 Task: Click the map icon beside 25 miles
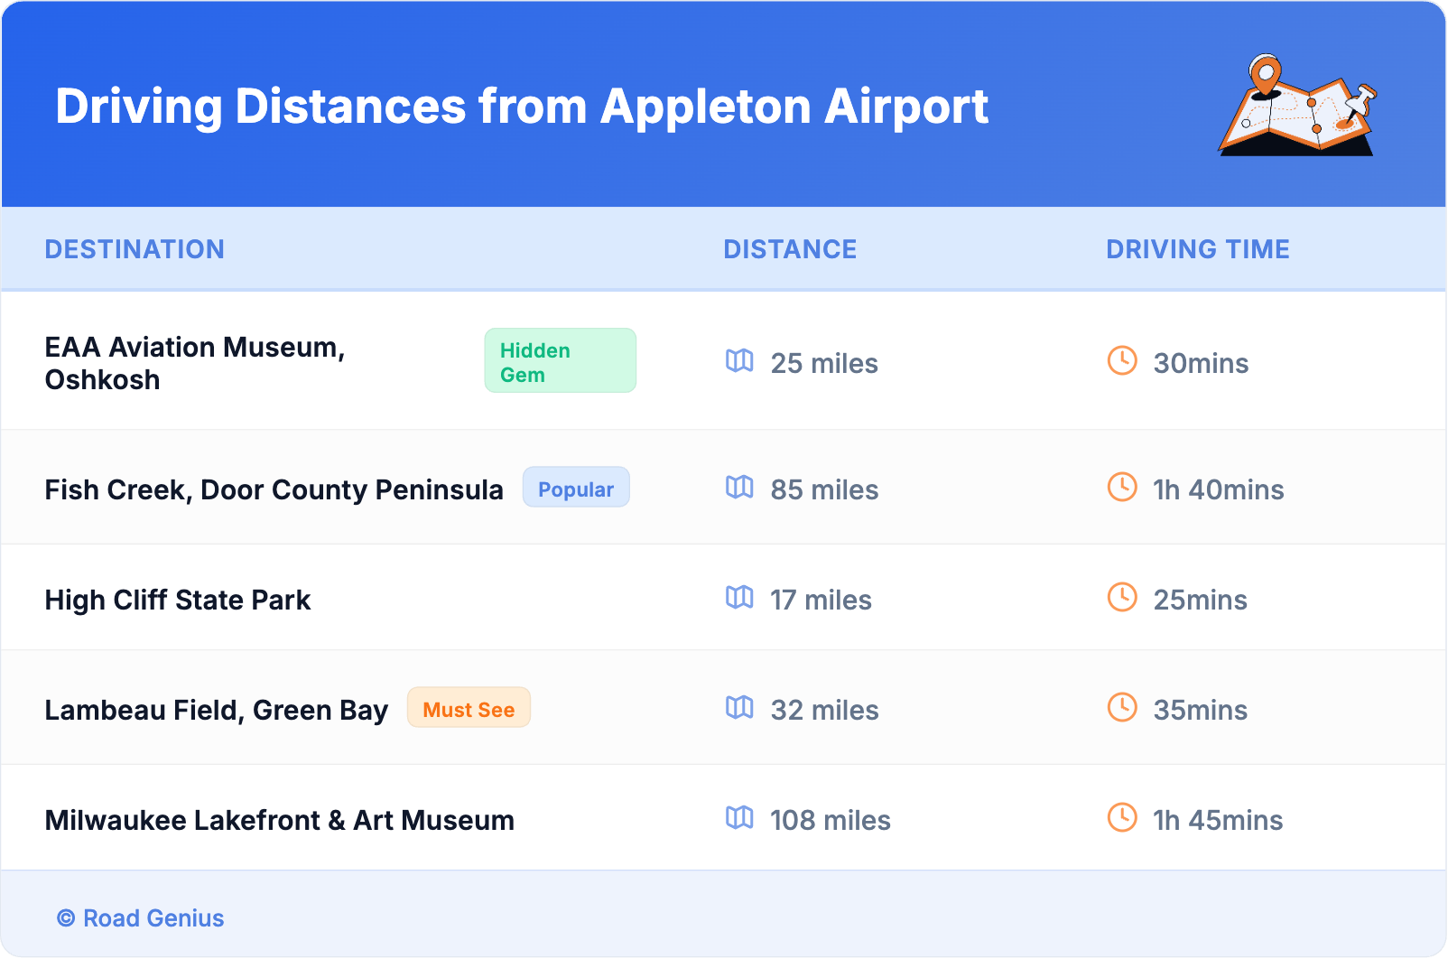739,361
